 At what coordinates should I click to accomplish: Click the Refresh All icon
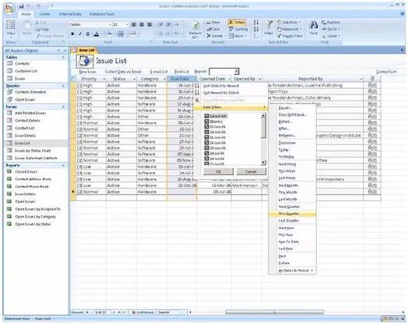(194, 27)
